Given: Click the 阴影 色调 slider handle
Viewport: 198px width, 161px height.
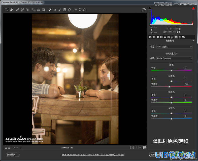Looking at the screenshot, I should 172,71.
